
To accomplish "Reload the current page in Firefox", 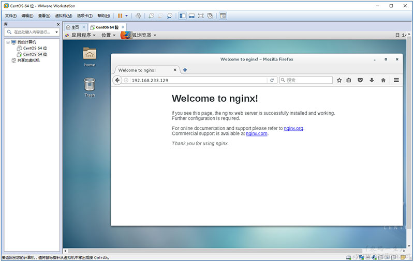I will point(272,81).
